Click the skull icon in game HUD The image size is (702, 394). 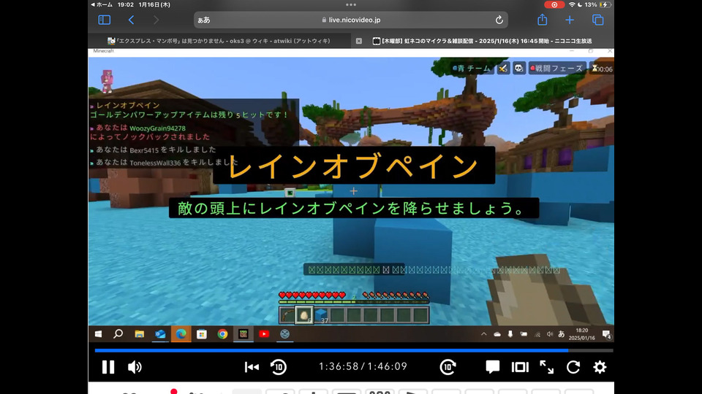[518, 69]
